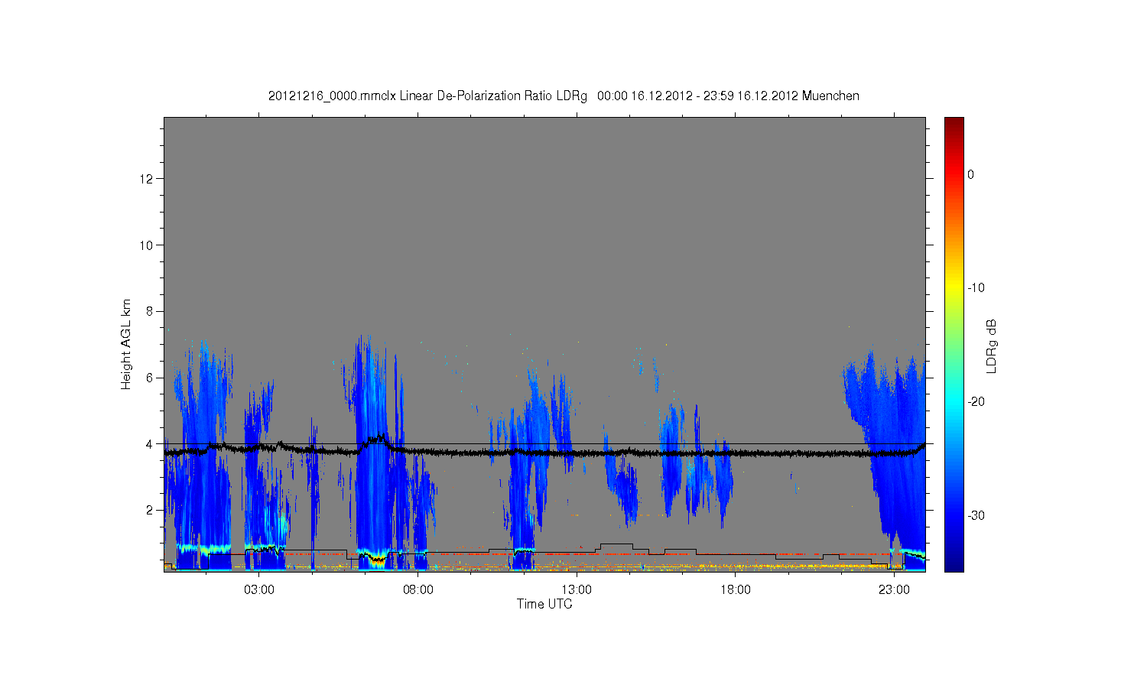Click the 'Height AGL km' axis label
This screenshot has width=1147, height=688.
point(126,344)
